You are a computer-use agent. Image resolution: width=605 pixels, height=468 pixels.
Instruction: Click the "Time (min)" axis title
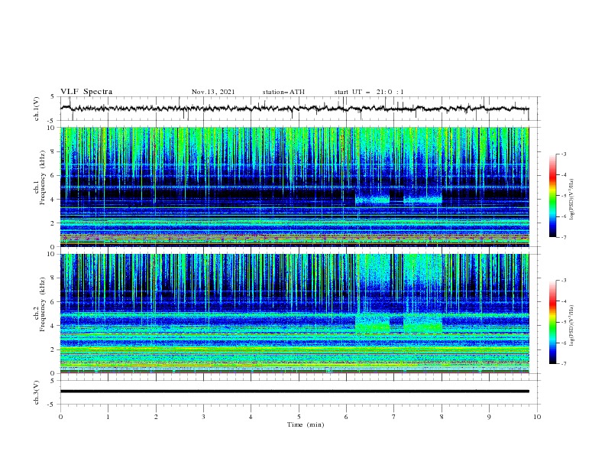point(306,424)
